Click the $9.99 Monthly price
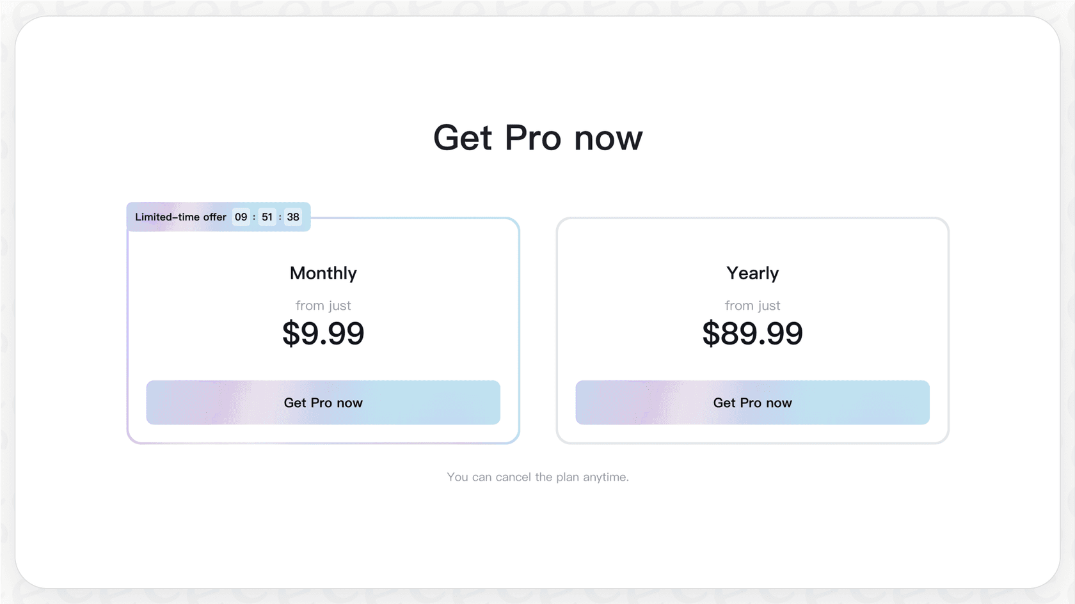The width and height of the screenshot is (1075, 604). [322, 333]
